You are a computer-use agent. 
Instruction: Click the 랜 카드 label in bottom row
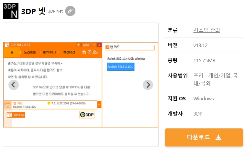[18, 103]
